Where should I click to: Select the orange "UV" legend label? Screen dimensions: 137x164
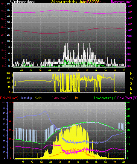[x=76, y=98]
